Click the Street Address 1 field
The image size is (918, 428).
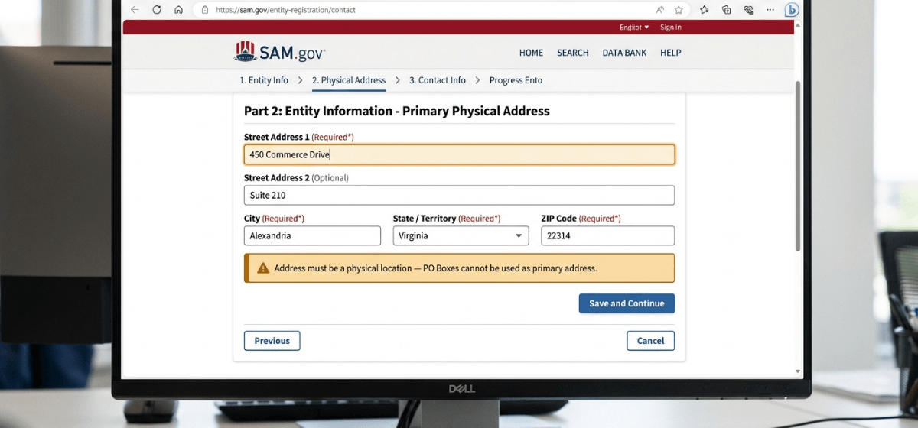pos(459,154)
